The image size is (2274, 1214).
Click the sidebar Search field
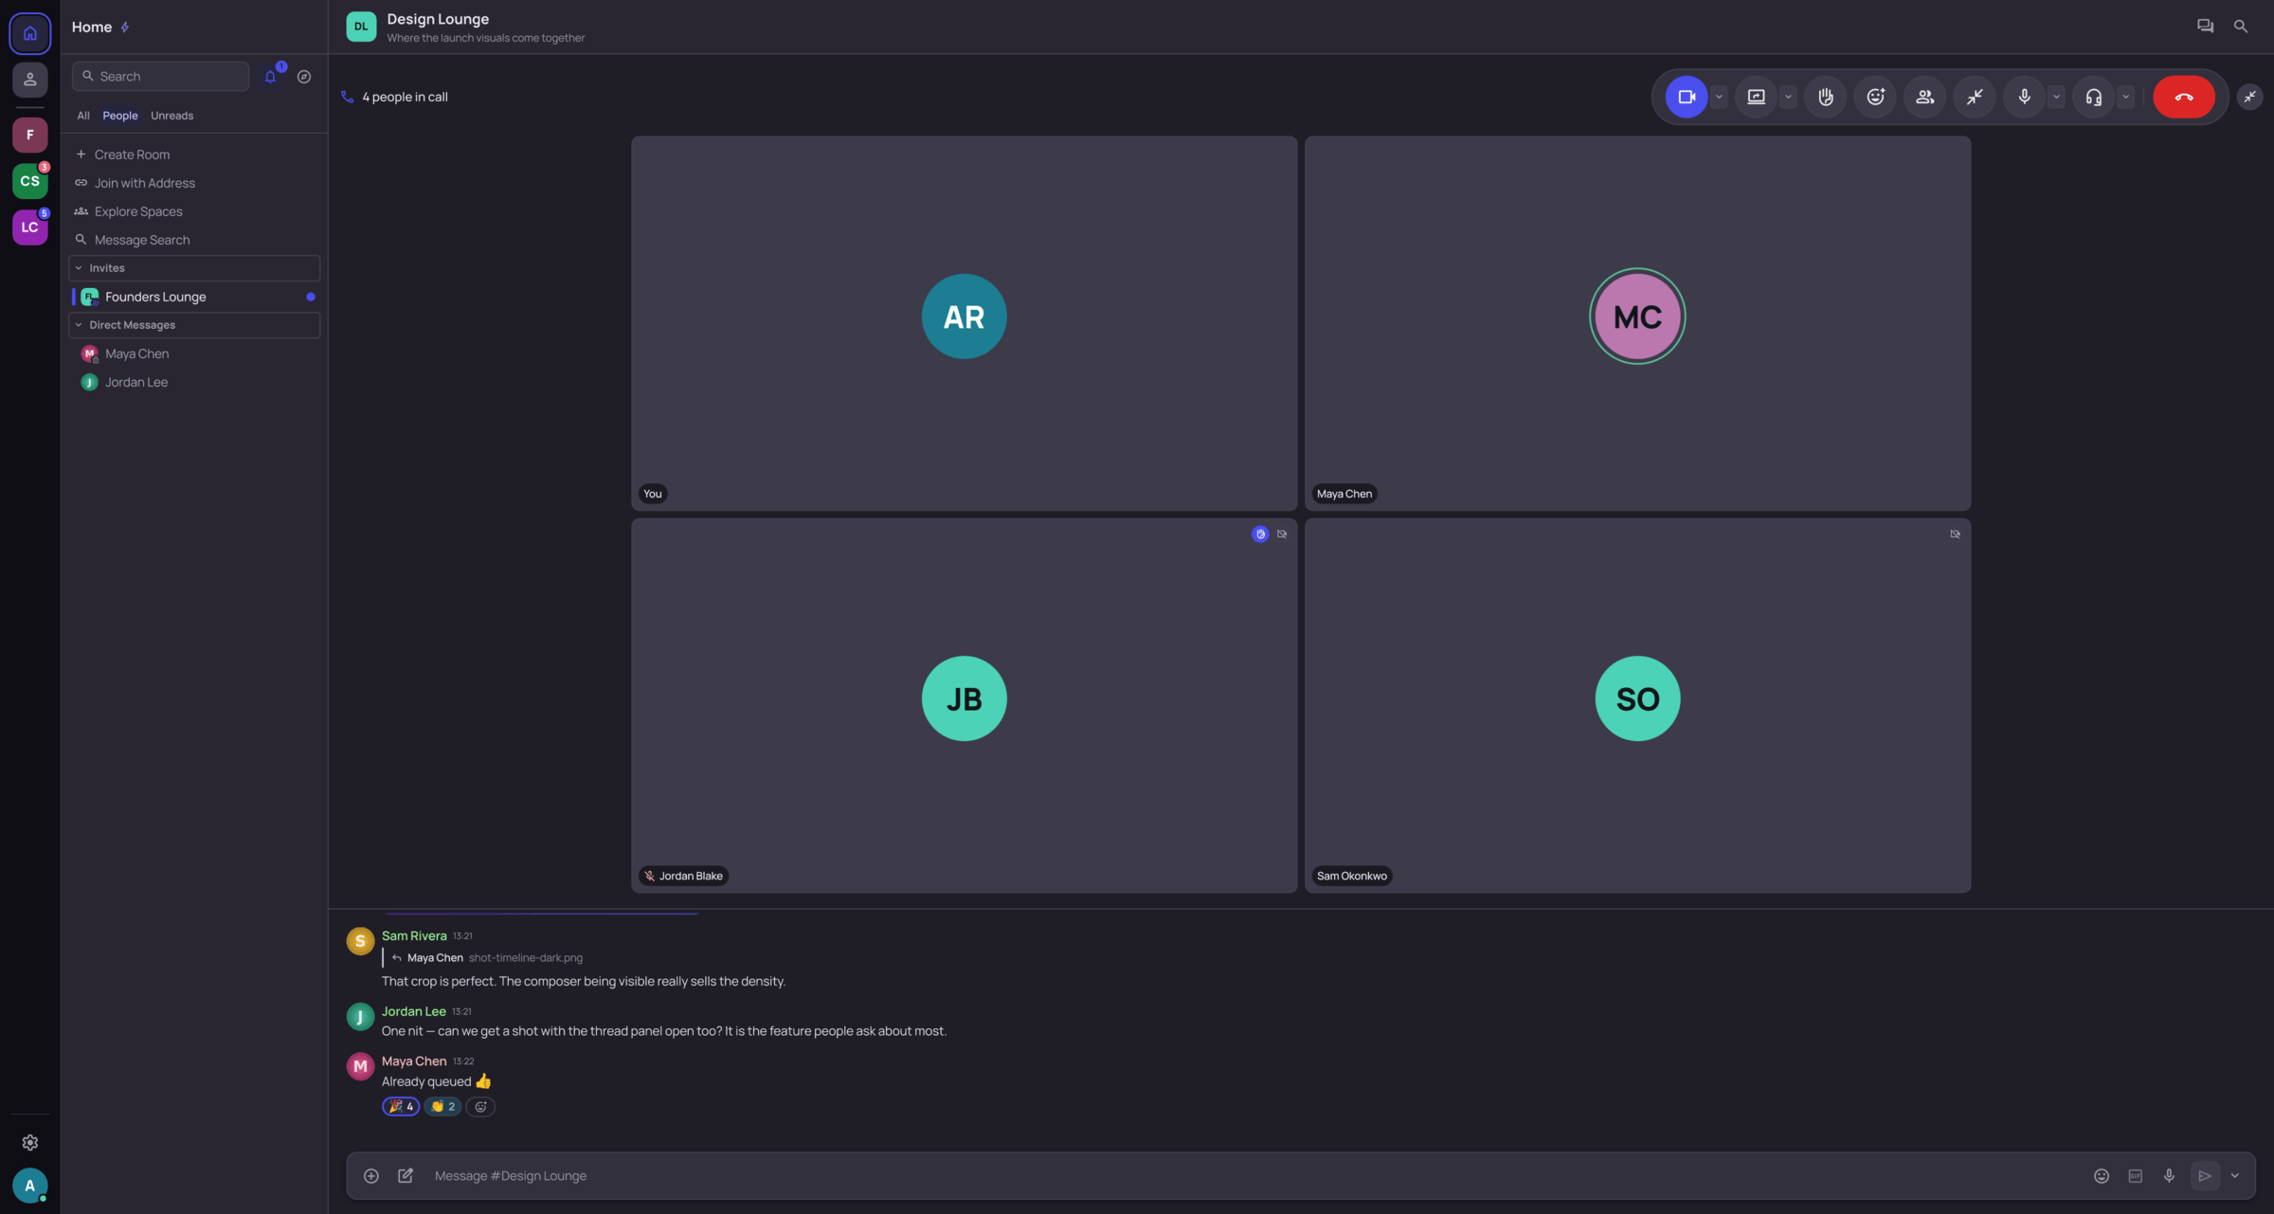point(161,77)
